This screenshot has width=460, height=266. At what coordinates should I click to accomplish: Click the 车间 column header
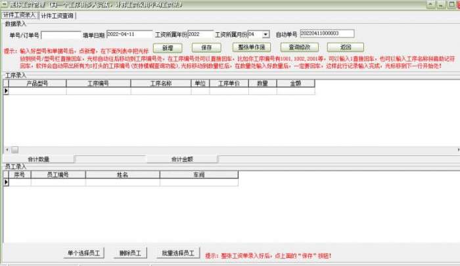pyautogui.click(x=199, y=175)
